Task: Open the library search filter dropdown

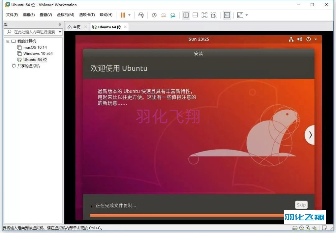Action: pyautogui.click(x=60, y=32)
